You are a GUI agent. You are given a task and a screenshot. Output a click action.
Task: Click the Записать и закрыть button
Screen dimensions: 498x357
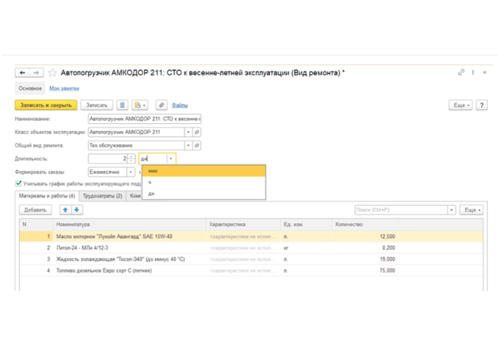coord(46,105)
